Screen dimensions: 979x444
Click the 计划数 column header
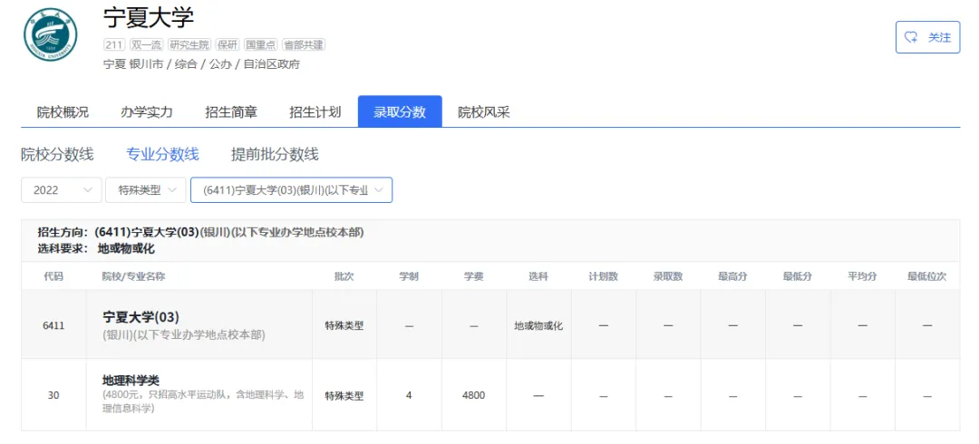[x=603, y=276]
